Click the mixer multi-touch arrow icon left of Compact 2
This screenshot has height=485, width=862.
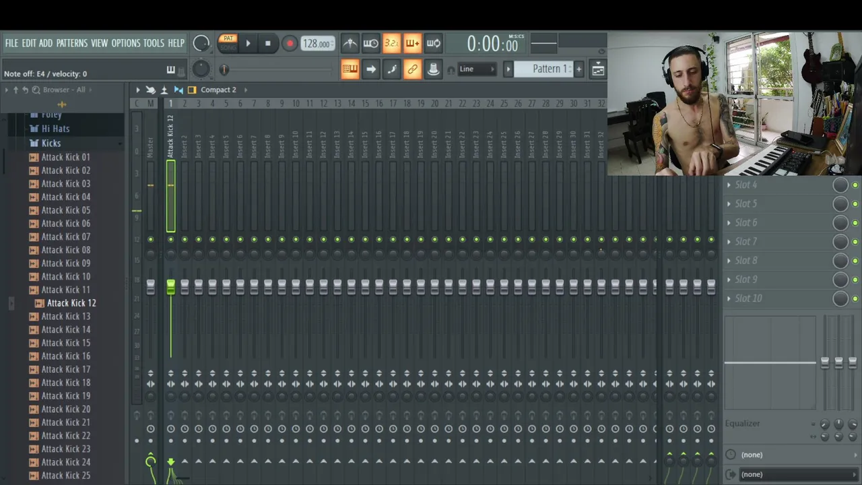(x=151, y=90)
